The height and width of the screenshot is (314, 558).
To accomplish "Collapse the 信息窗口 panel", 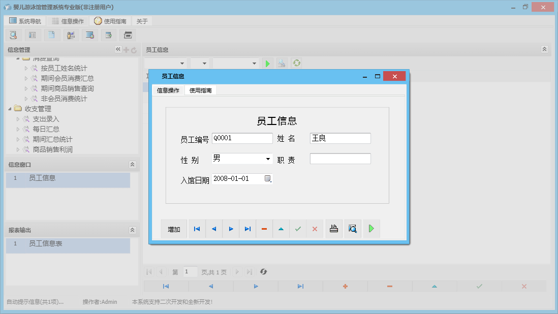I will [132, 164].
